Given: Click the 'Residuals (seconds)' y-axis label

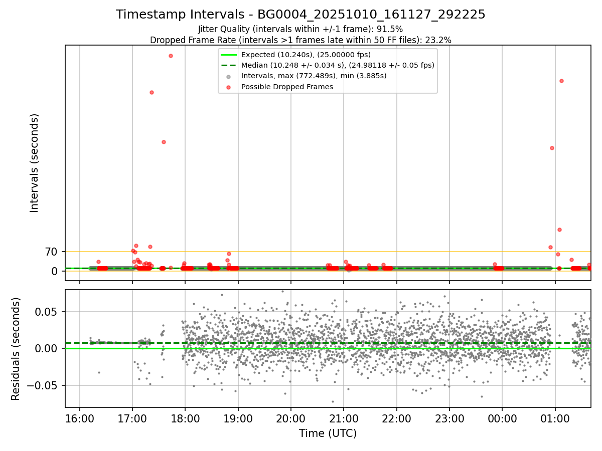Looking at the screenshot, I should [16, 349].
